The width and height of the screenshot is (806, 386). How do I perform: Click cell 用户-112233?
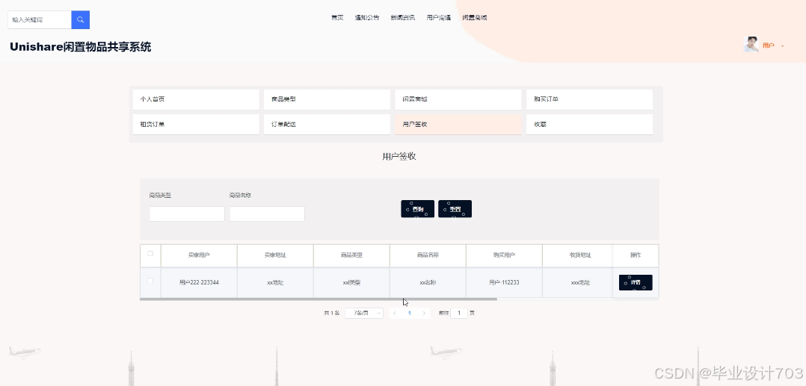tap(504, 282)
